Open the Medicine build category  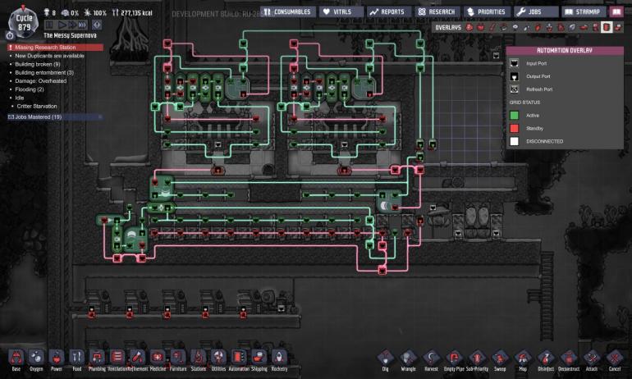158,358
